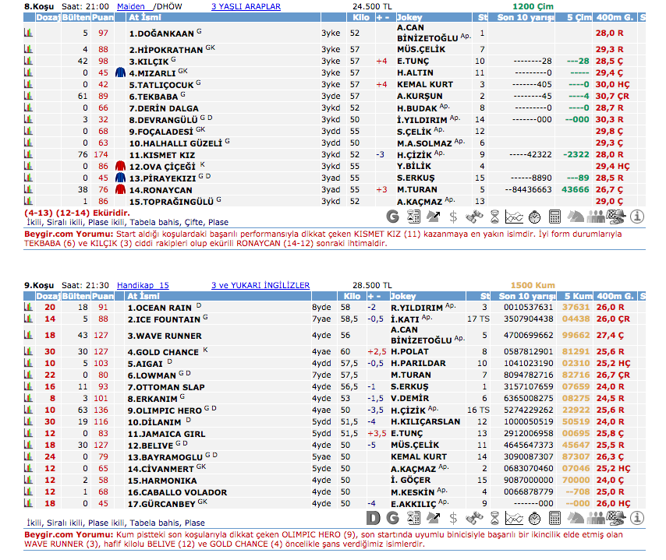666x560 pixels.
Task: Open the line graph icon under race 9
Action: pyautogui.click(x=514, y=518)
